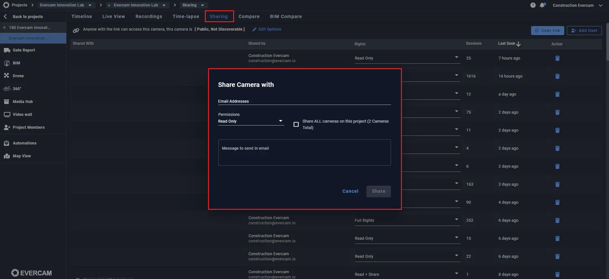
Task: Switch to the Compare tab
Action: pos(249,16)
